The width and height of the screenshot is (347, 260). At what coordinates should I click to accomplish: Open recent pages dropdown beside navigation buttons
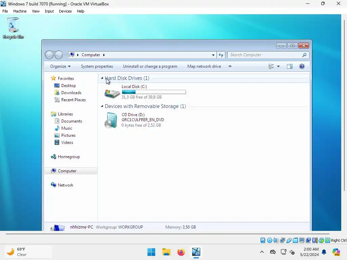[65, 55]
